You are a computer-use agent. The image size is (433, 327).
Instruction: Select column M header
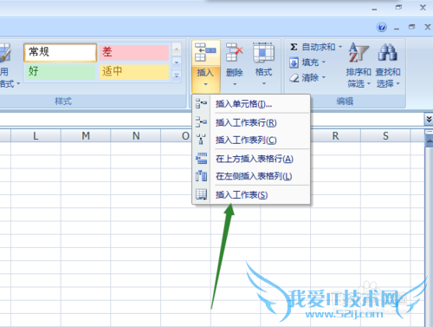click(x=86, y=135)
